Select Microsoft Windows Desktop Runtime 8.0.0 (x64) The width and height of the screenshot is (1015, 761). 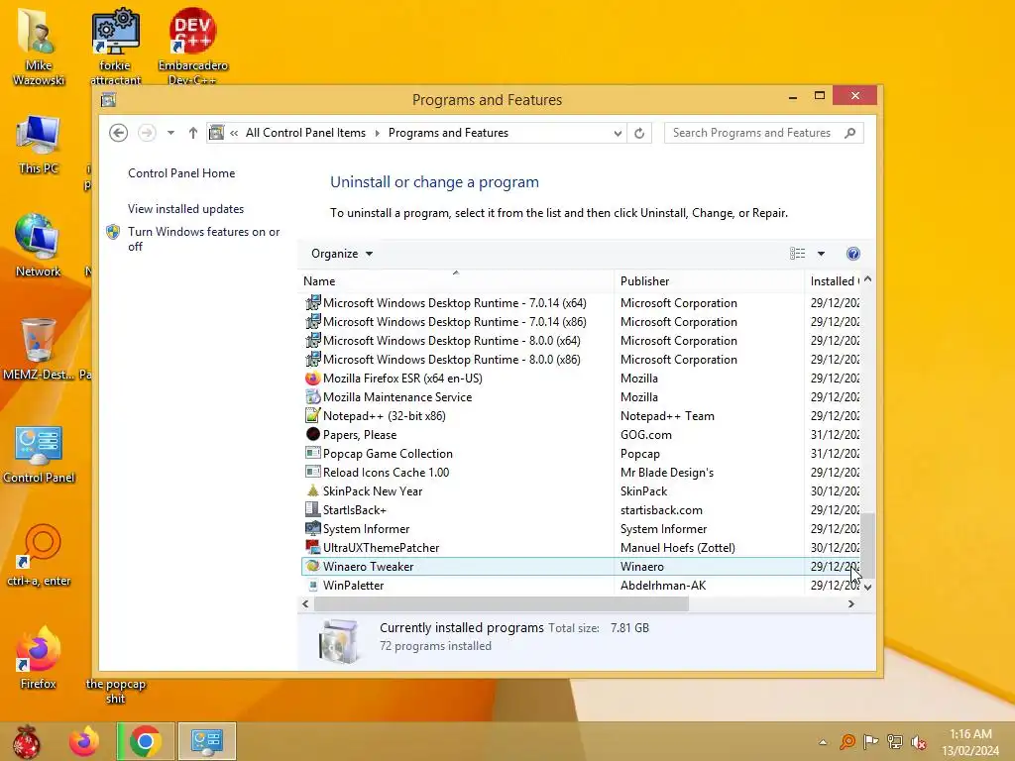[581, 341]
